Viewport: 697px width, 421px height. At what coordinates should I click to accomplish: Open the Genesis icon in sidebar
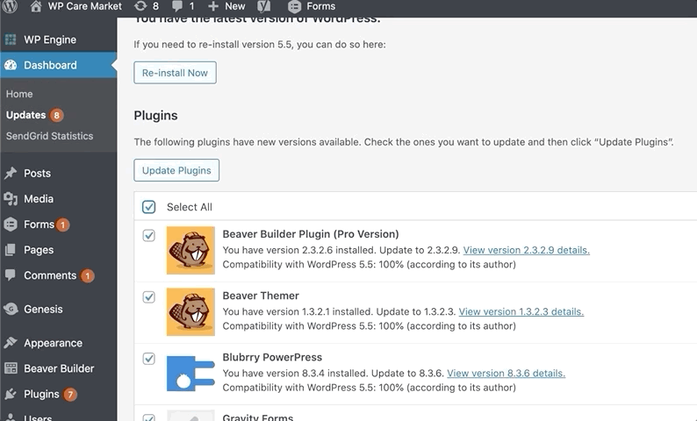11,309
